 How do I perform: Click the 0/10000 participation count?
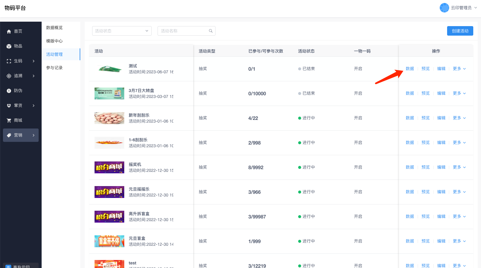click(257, 93)
